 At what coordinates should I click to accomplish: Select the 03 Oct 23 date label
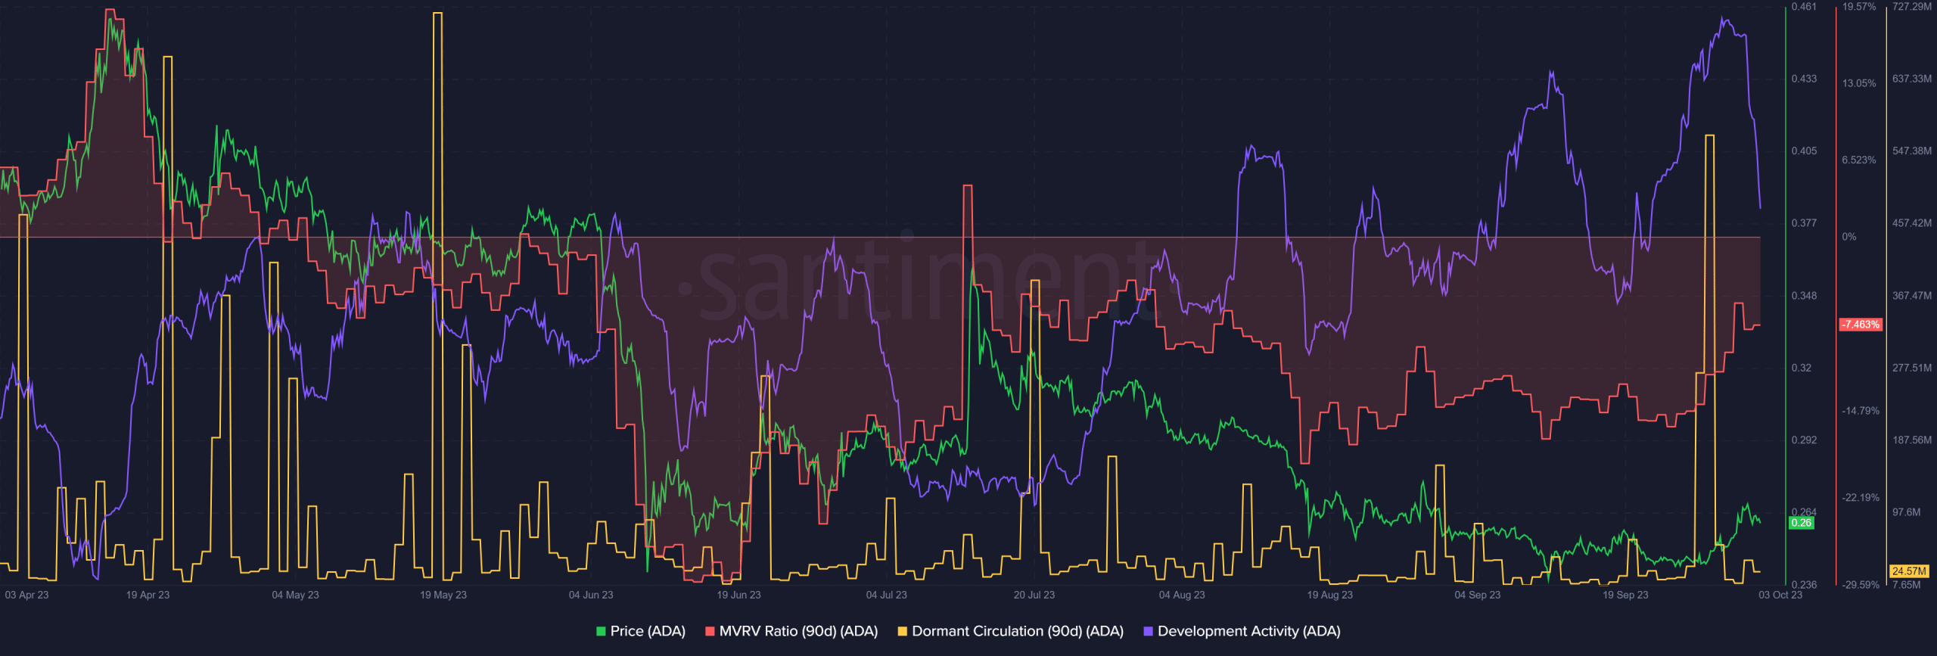pos(1780,595)
